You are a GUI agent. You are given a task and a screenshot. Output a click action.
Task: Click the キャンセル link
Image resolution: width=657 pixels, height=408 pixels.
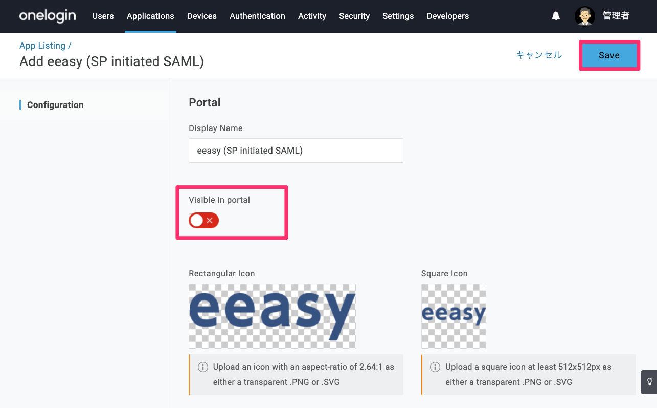tap(539, 55)
